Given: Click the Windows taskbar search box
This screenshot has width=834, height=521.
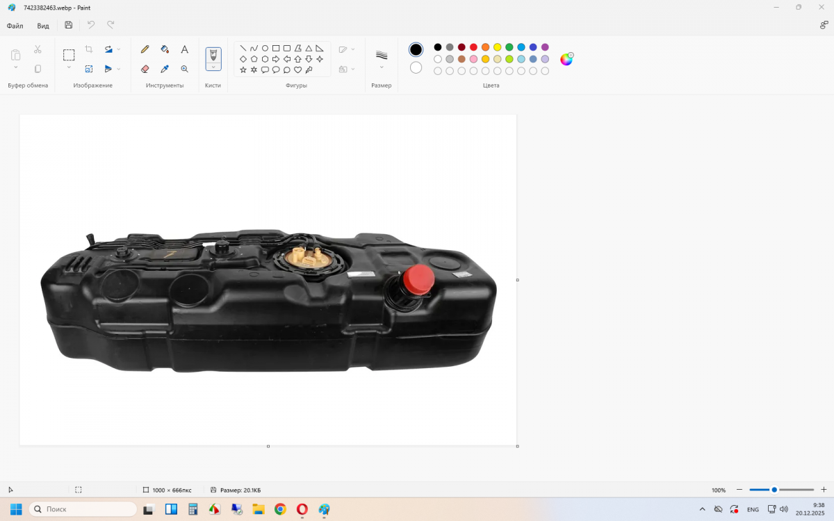Looking at the screenshot, I should (83, 509).
